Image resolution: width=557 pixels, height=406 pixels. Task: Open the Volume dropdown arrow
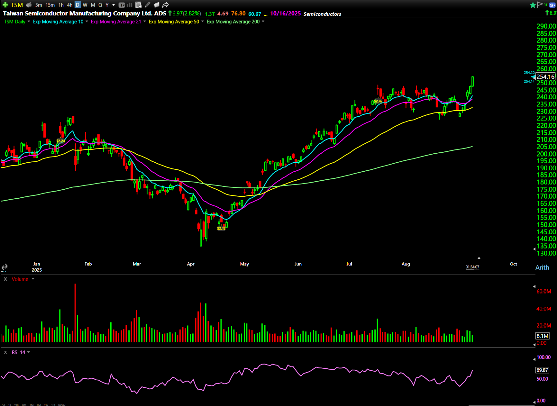tap(33, 279)
